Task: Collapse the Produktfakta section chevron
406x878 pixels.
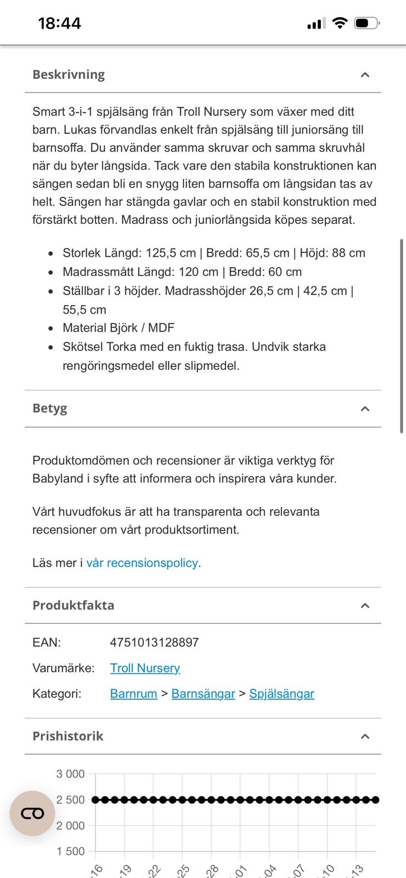Action: click(365, 605)
